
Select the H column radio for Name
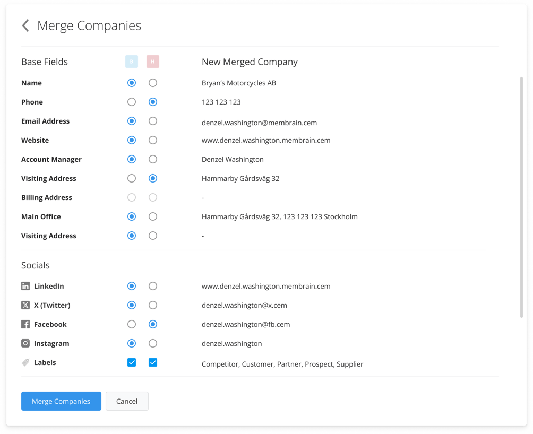point(153,83)
